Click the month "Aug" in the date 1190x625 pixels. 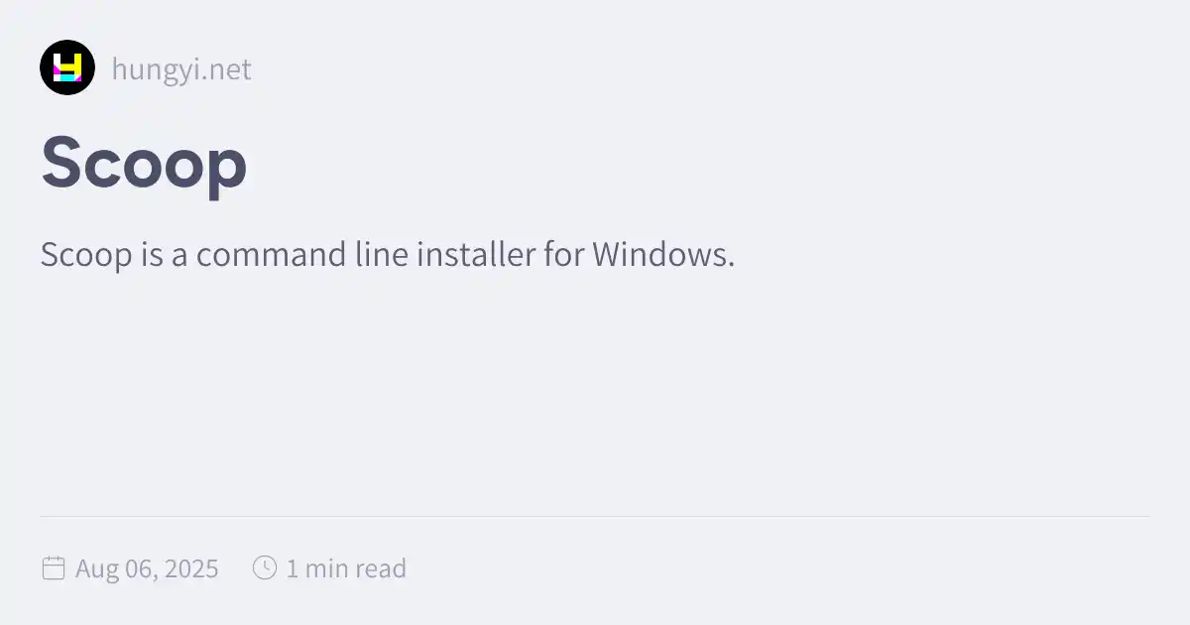click(97, 568)
